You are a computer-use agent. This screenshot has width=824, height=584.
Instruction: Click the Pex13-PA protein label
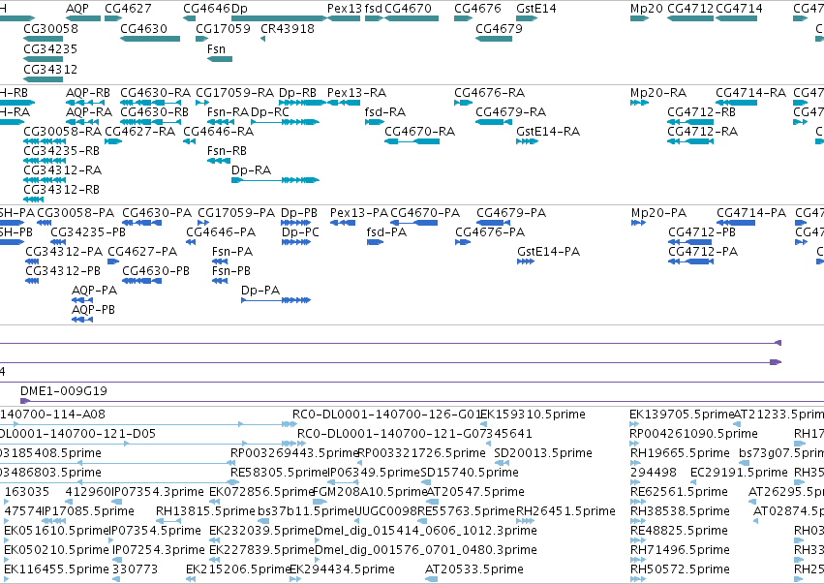pos(359,213)
